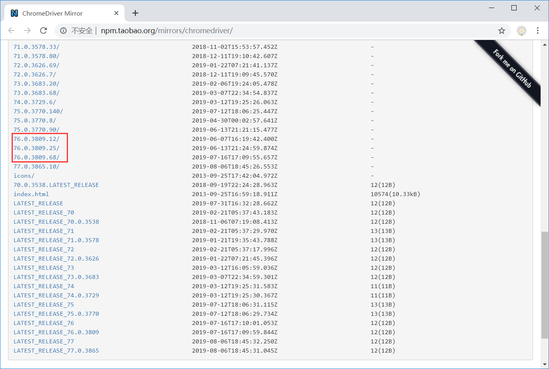Go forward to the next page
Image resolution: width=549 pixels, height=369 pixels.
click(x=27, y=30)
